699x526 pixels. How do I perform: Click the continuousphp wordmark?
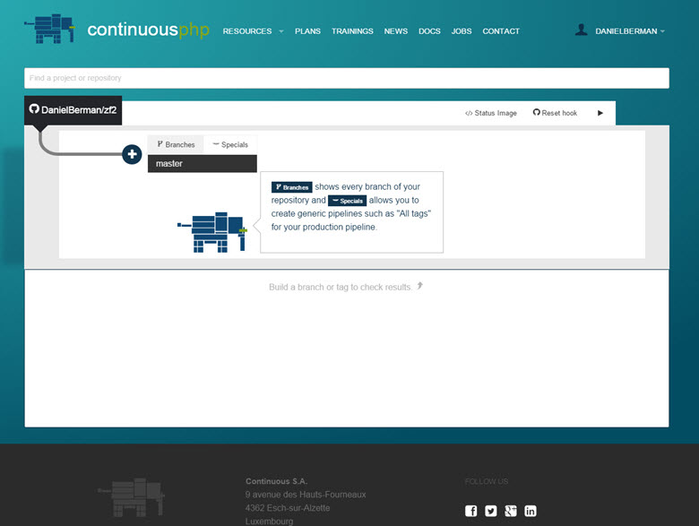(x=148, y=30)
